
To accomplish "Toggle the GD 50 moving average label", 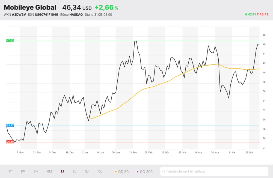I will pos(123,172).
